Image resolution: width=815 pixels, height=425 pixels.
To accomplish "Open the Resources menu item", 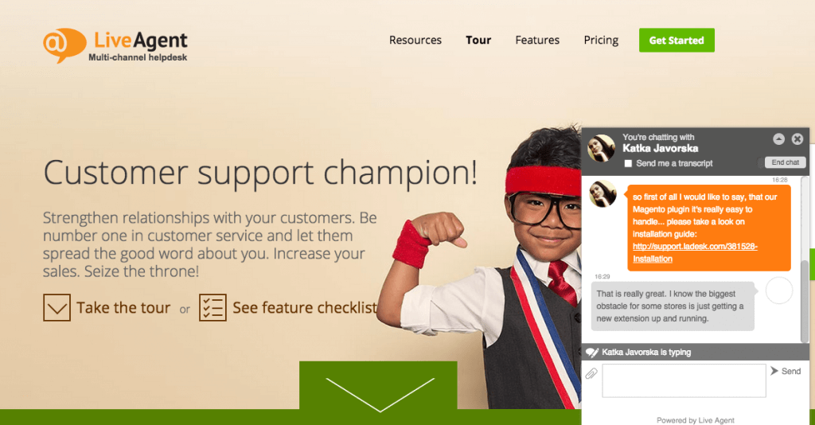I will tap(415, 40).
